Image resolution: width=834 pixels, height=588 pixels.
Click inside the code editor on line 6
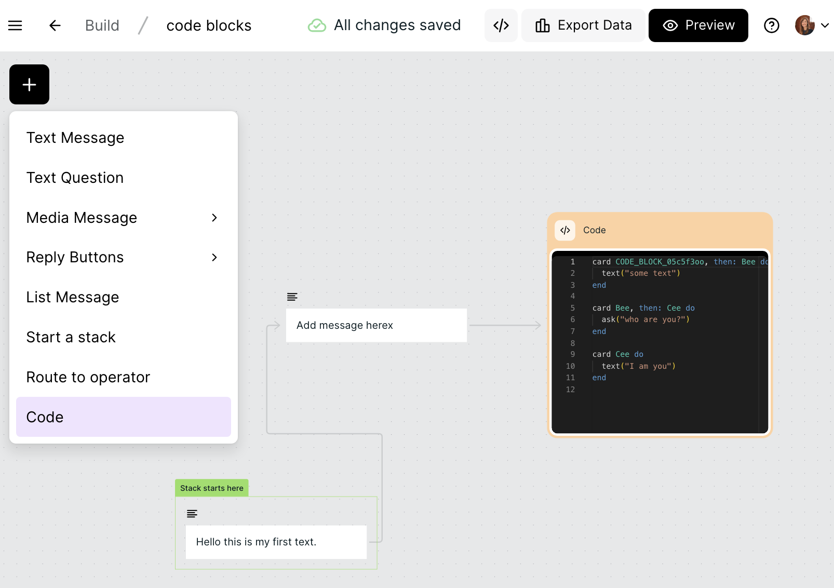click(x=675, y=319)
